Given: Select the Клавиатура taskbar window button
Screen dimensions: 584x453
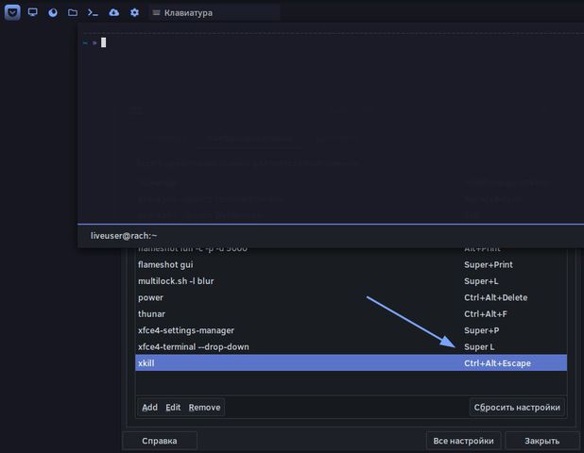Looking at the screenshot, I should click(215, 12).
